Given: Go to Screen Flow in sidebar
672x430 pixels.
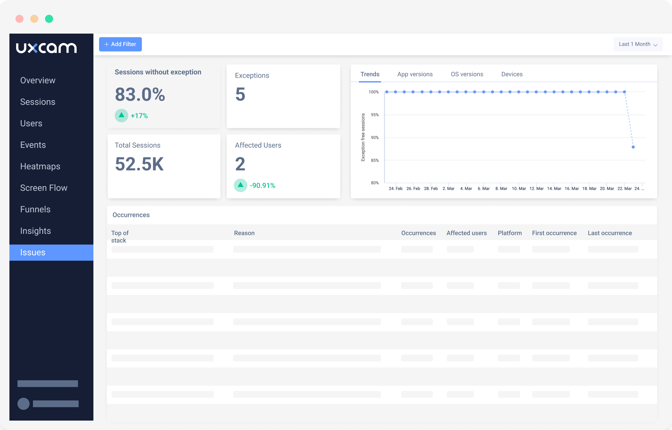Looking at the screenshot, I should click(44, 188).
